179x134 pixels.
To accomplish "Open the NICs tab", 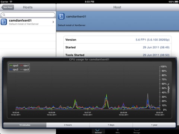I will [117, 131].
